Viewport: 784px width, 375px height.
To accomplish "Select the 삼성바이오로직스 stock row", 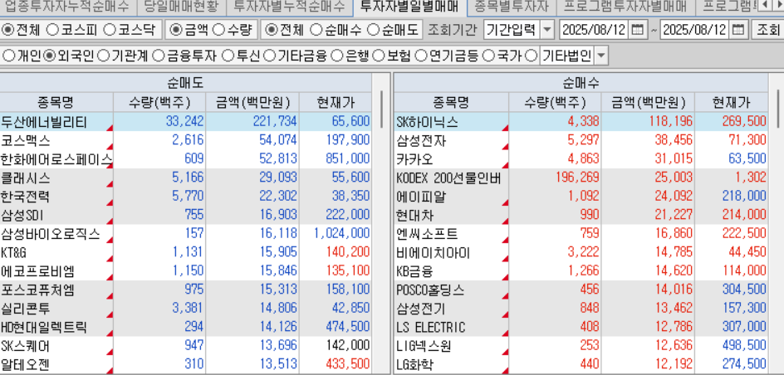I will coord(185,234).
